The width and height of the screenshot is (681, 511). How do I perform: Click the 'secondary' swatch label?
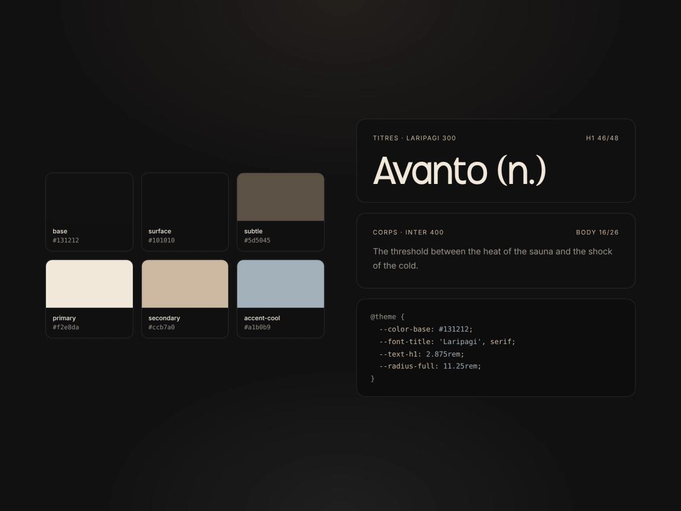[x=165, y=318]
